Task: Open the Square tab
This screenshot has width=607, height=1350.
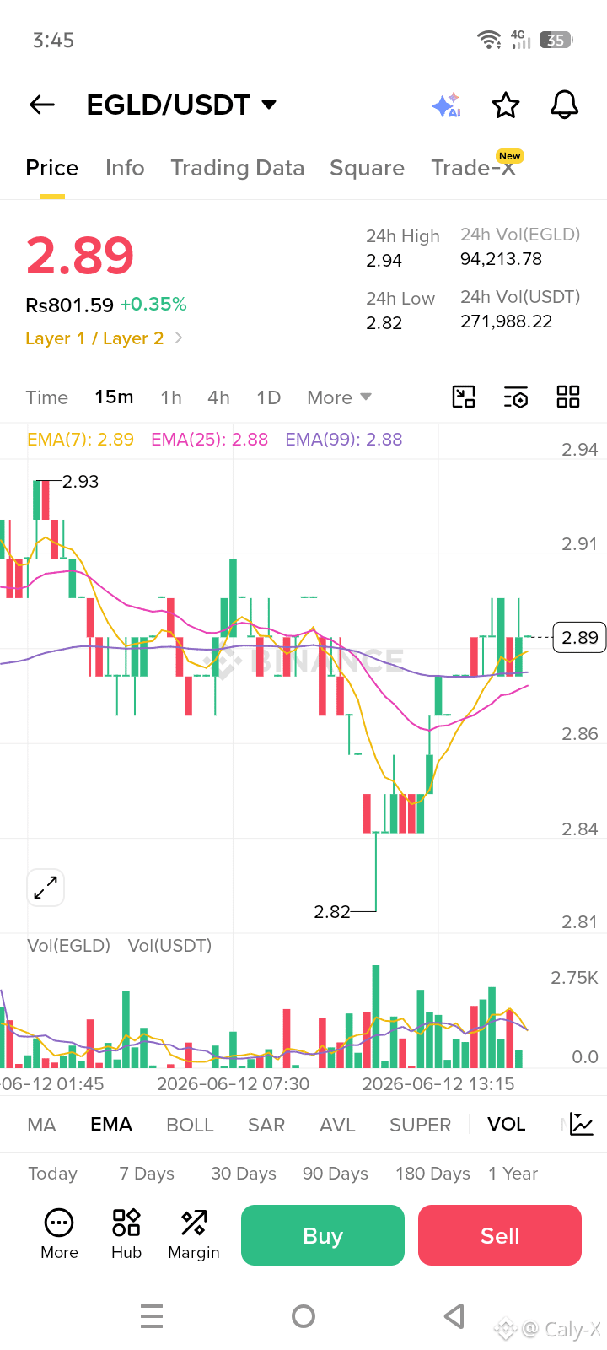Action: [x=368, y=168]
